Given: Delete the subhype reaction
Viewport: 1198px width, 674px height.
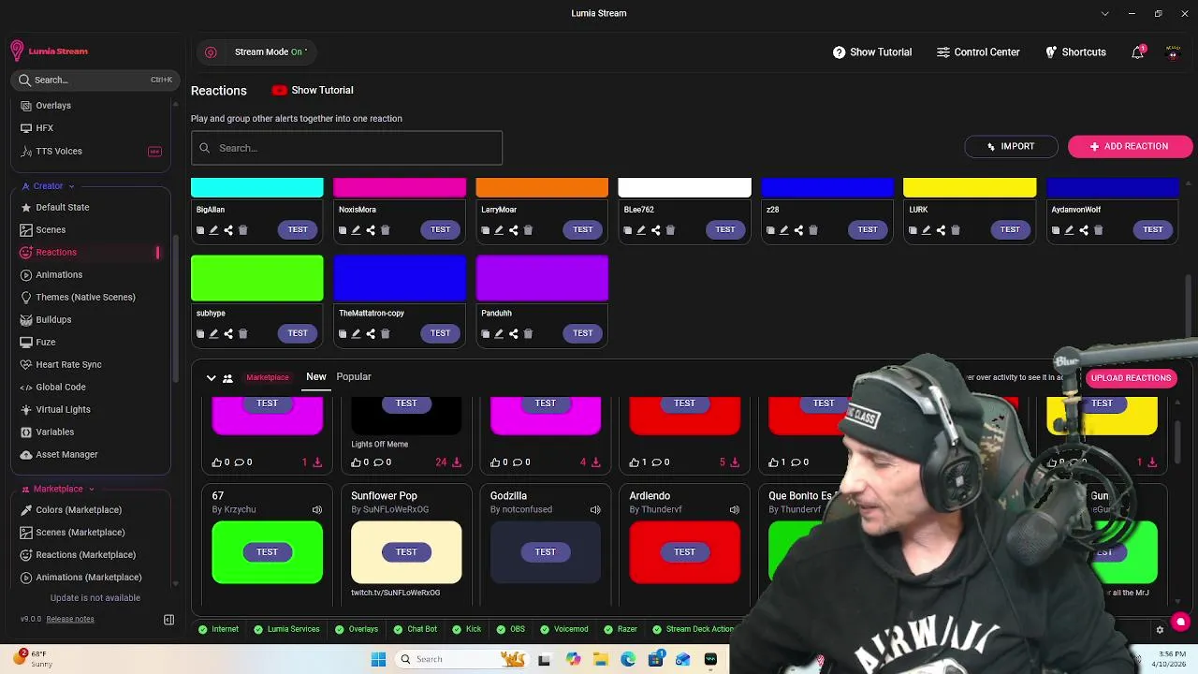Looking at the screenshot, I should [x=242, y=334].
